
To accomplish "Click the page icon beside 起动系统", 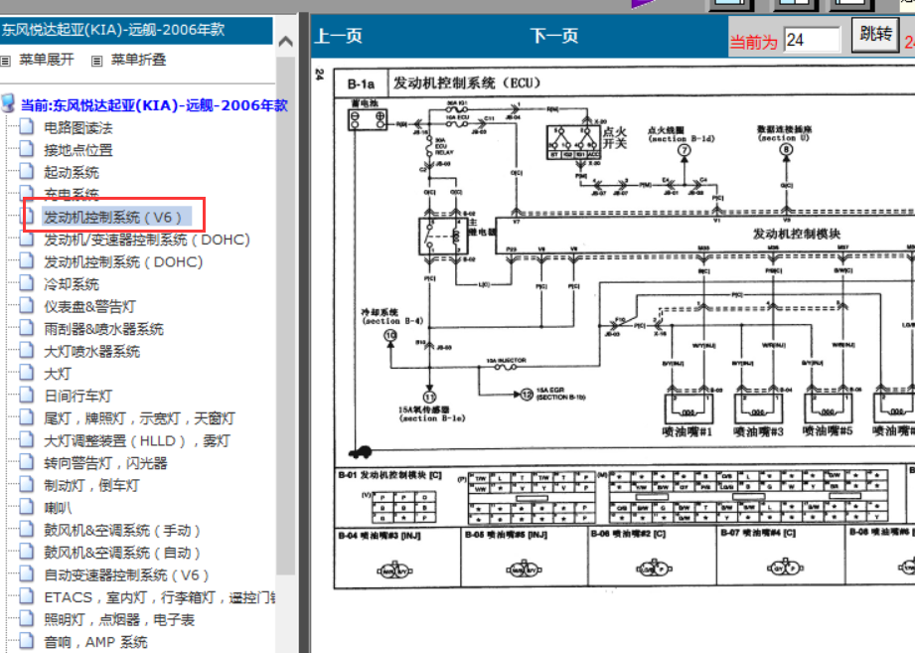I will pyautogui.click(x=26, y=170).
